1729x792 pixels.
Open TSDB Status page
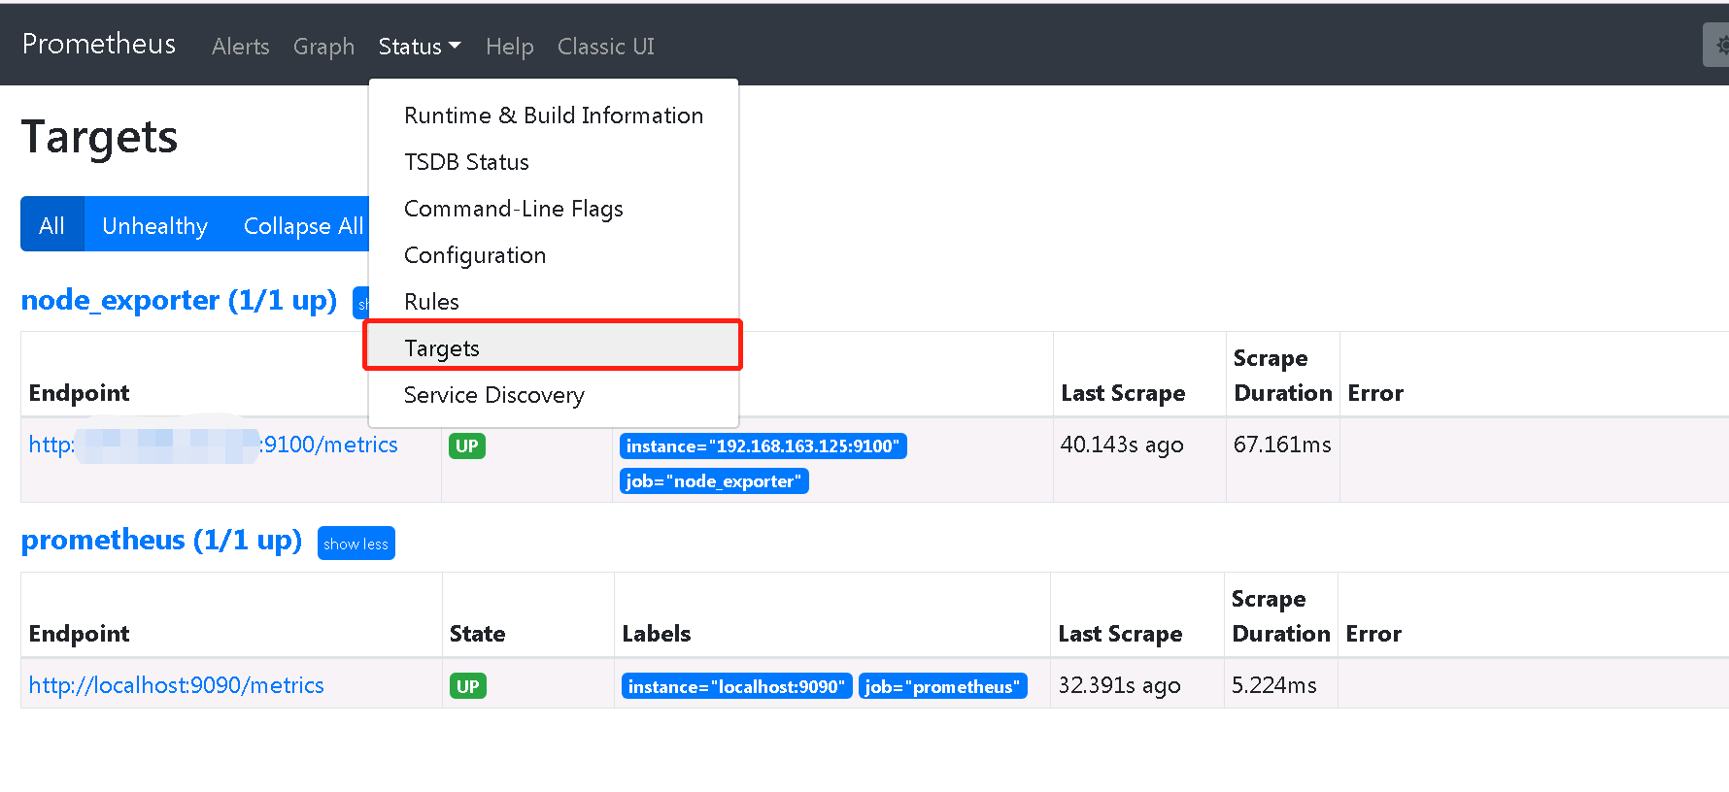554,162
